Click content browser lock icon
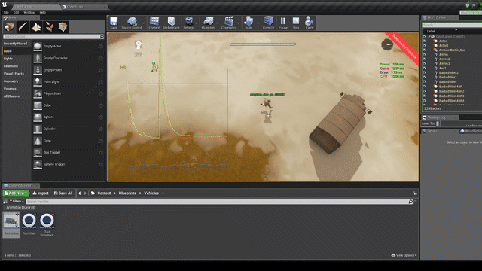 tap(415, 193)
